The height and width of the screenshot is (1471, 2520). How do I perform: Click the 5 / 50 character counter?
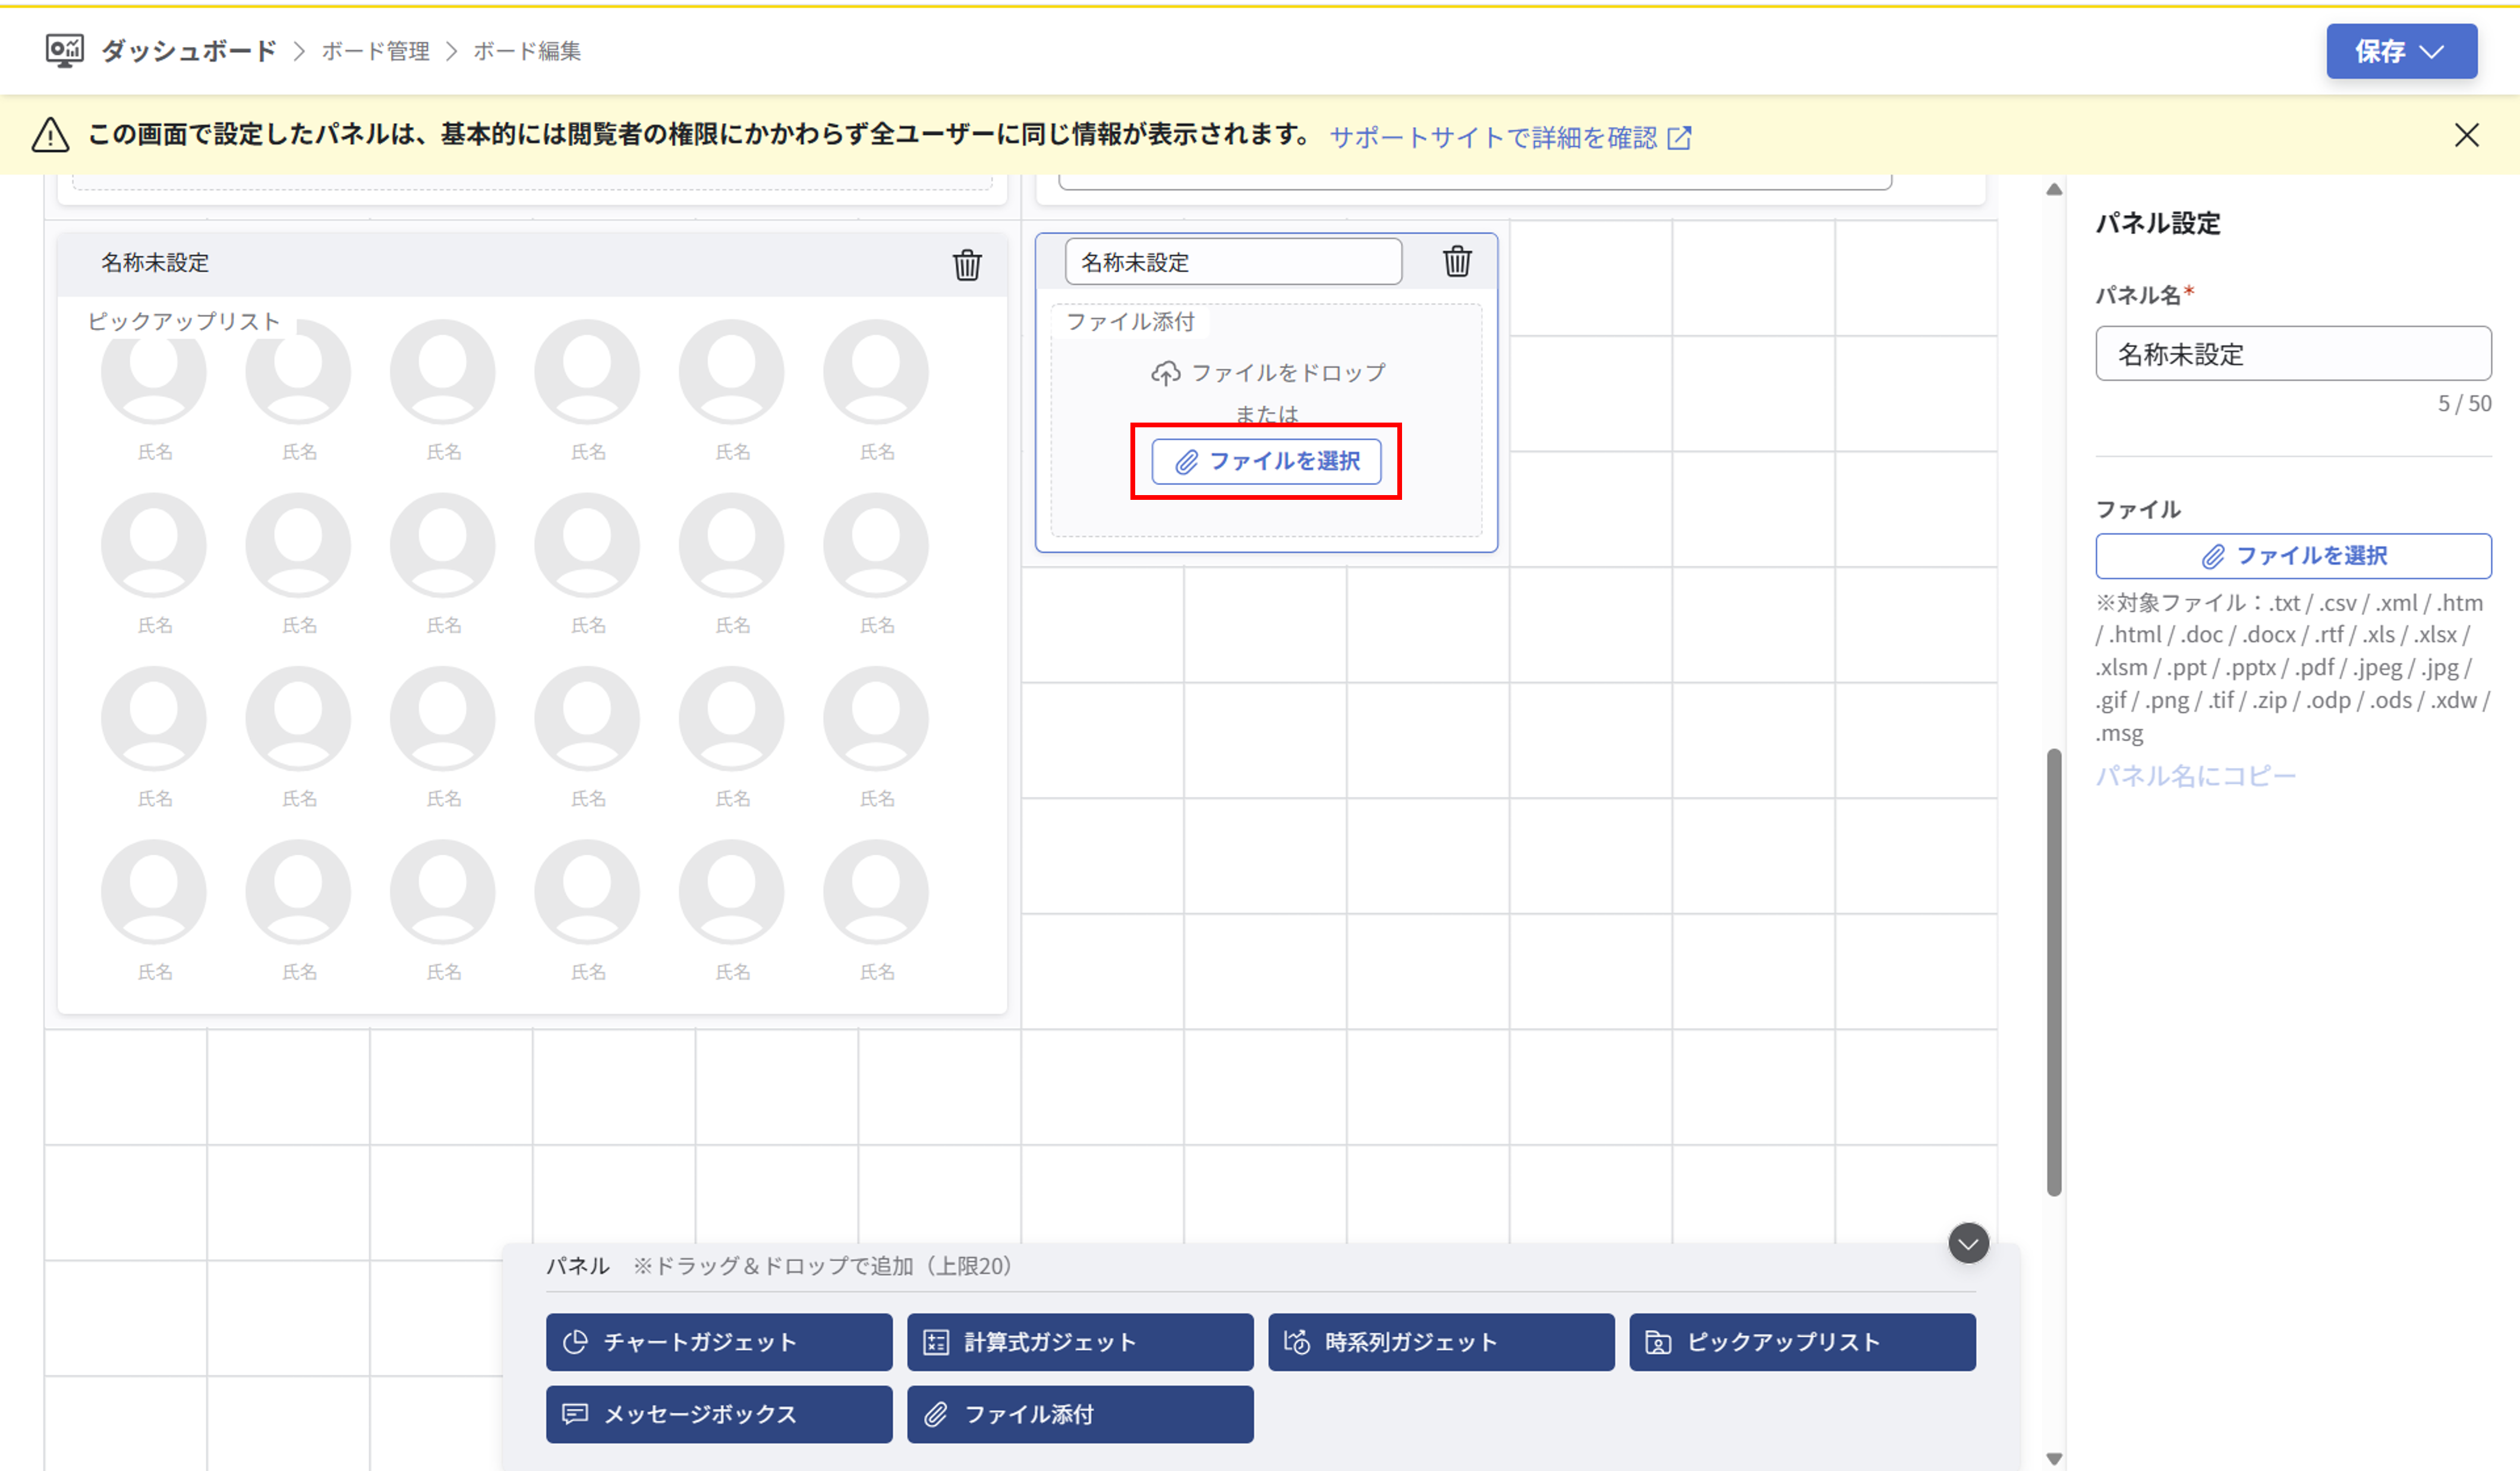click(2464, 403)
